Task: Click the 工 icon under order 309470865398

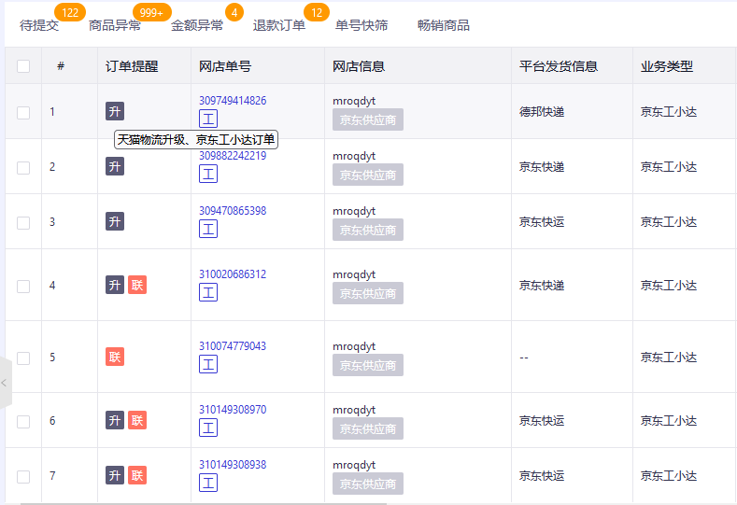Action: (x=208, y=229)
